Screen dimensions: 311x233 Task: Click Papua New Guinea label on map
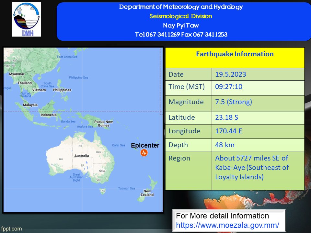(x=103, y=123)
